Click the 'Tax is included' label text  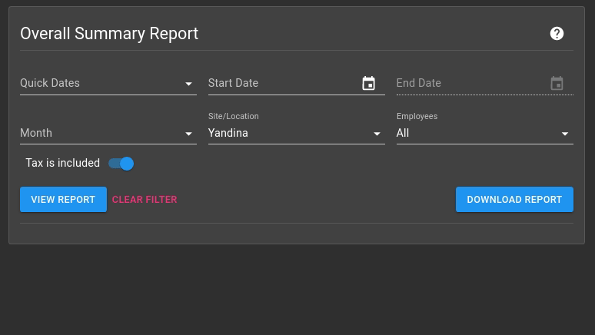(63, 164)
